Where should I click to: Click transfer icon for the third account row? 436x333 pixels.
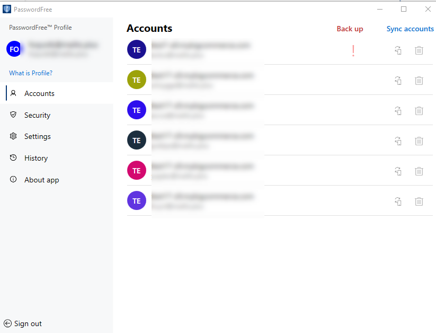(398, 111)
